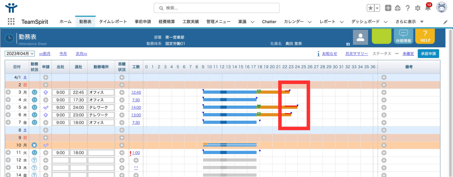
Task: Open the 2023年04月 month dropdown
Action: click(x=20, y=54)
